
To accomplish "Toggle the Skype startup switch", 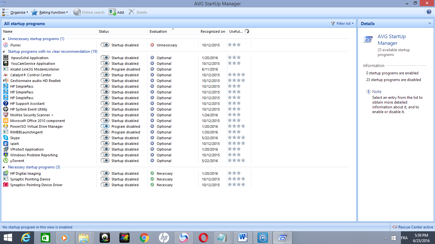I will [105, 138].
